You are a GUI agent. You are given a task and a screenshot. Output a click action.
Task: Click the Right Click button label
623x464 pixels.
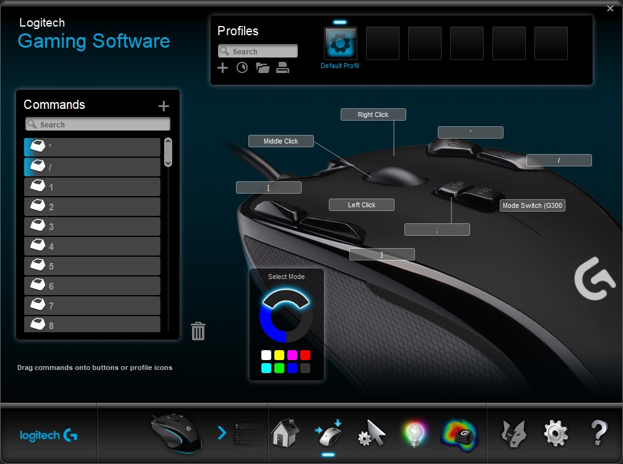[373, 114]
